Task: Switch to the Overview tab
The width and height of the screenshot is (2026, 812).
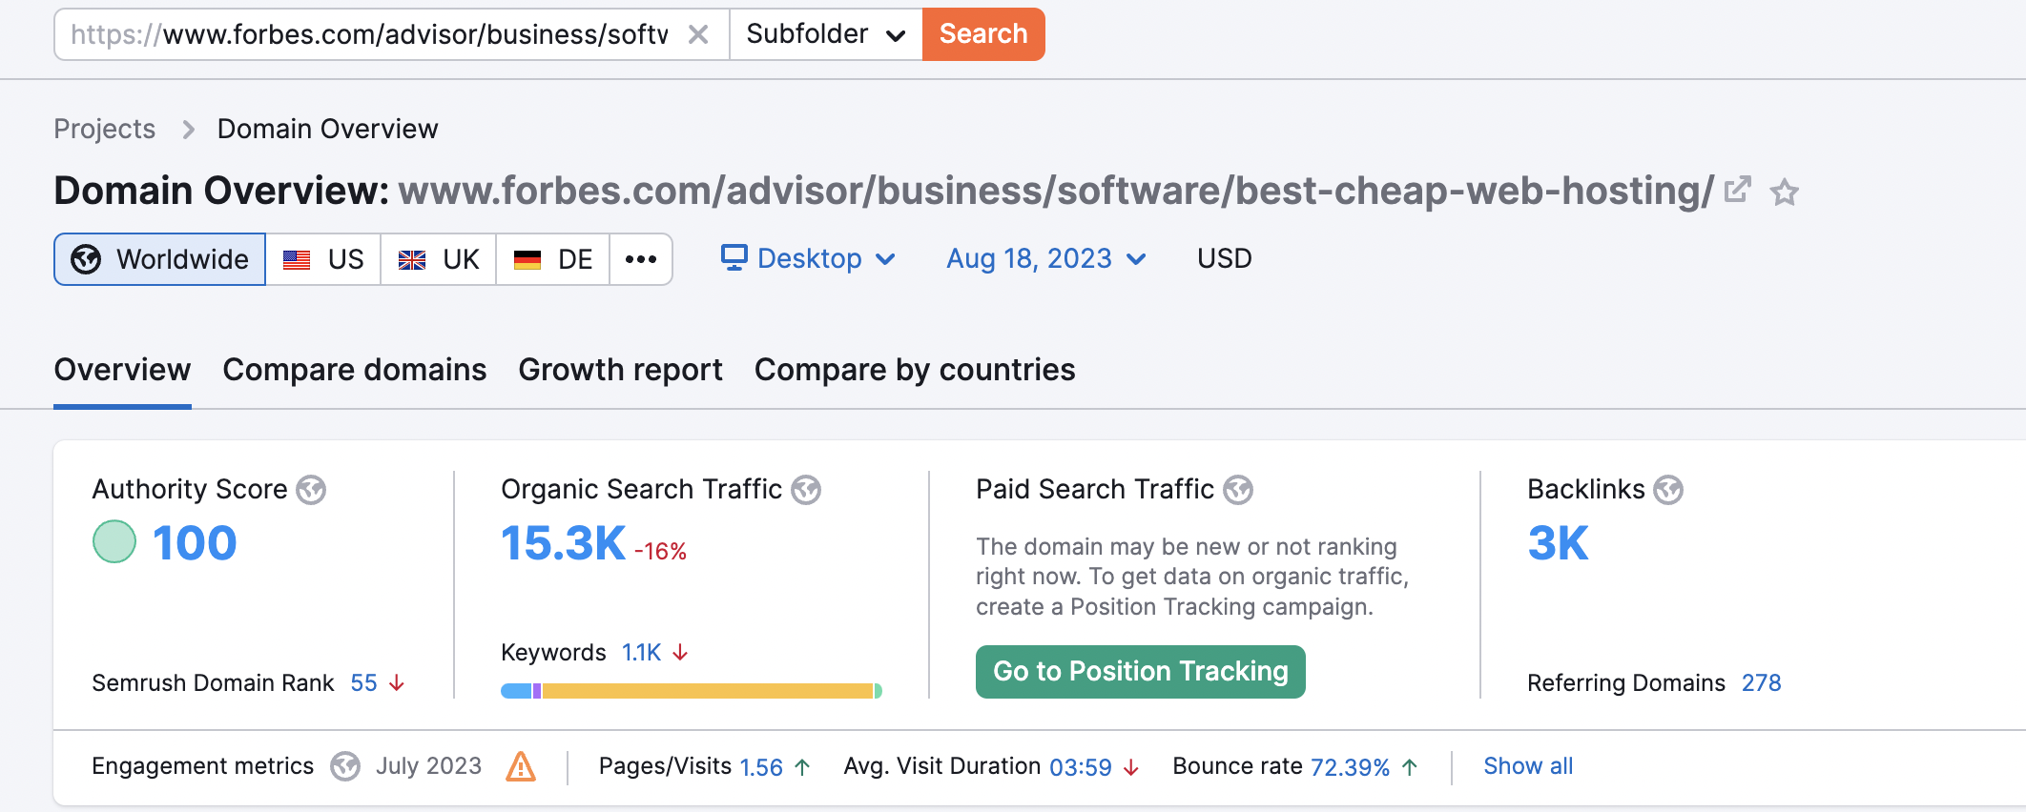Action: (x=122, y=370)
